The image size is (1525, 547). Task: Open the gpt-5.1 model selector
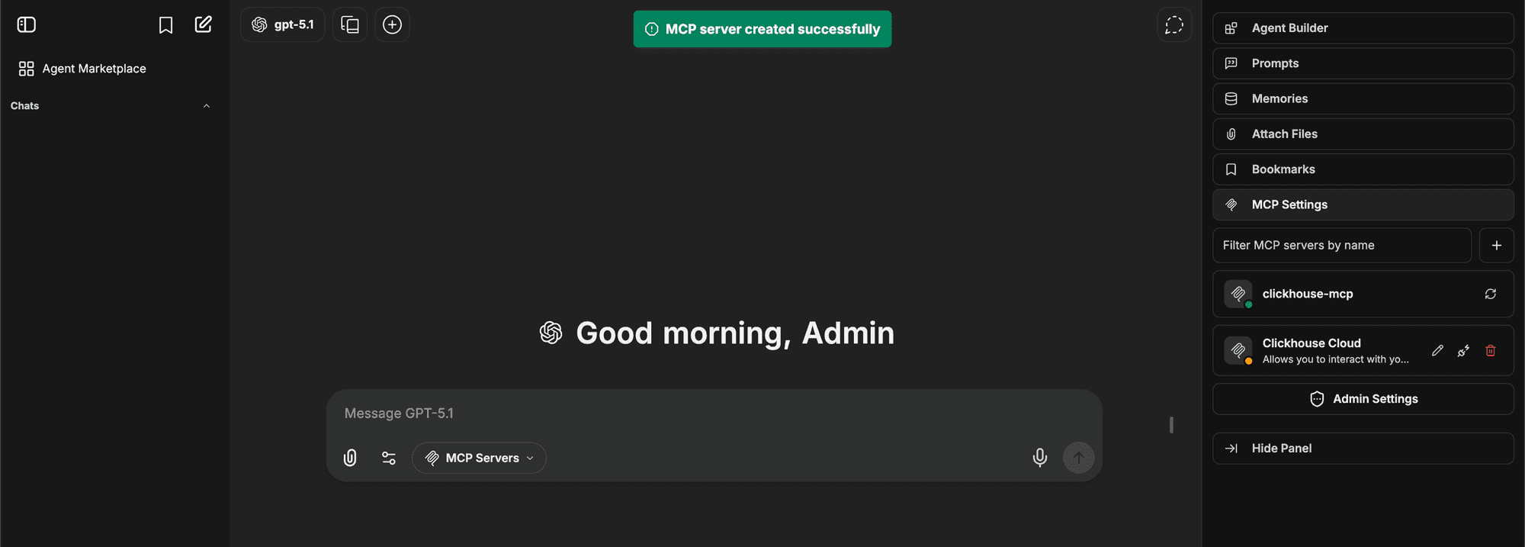coord(283,24)
